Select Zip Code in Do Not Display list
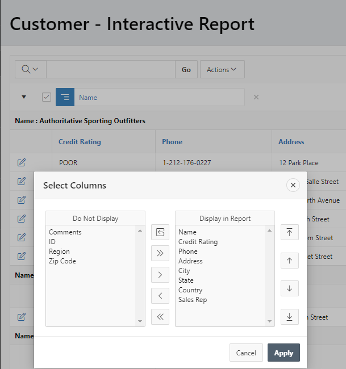 tap(62, 261)
